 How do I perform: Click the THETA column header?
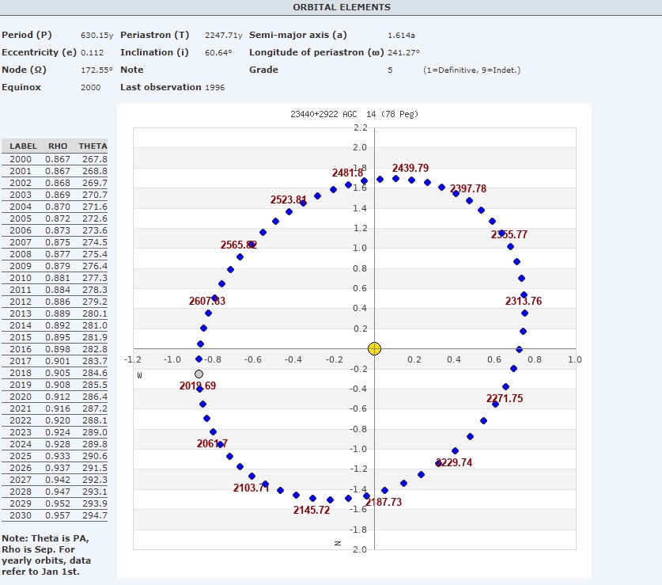93,146
